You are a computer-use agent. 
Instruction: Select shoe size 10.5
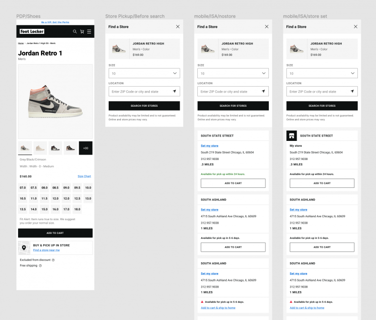tap(23, 199)
